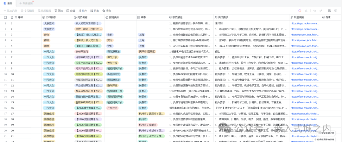The height and width of the screenshot is (142, 342).
Task: Open the faw-zhaopin link in row 6
Action: (305, 52)
